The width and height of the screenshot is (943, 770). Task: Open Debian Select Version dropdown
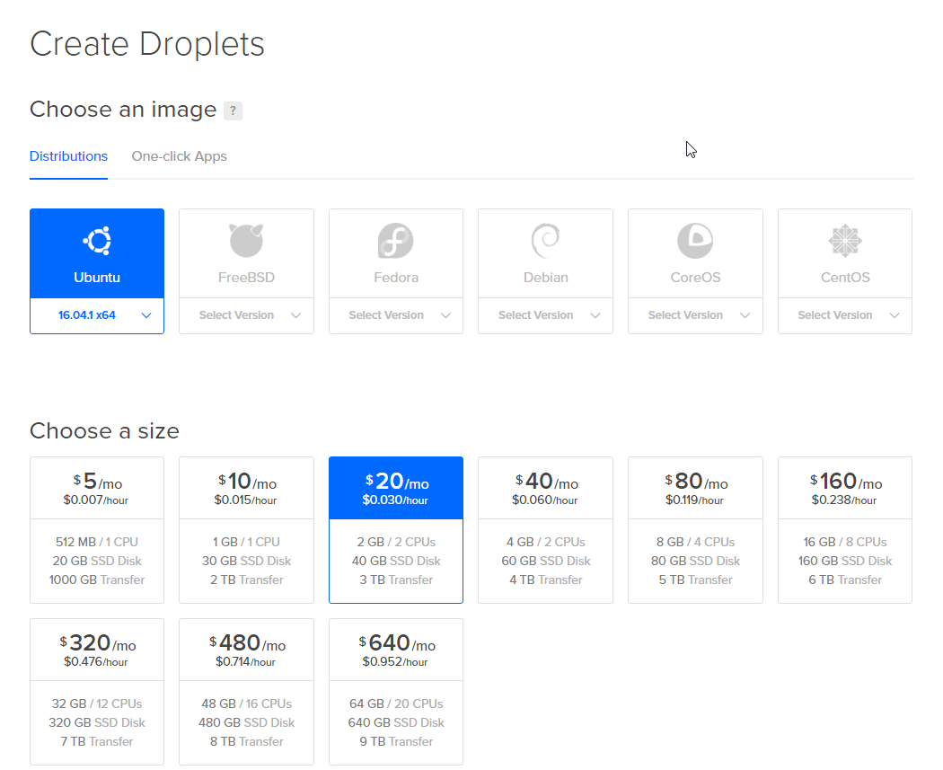click(x=545, y=315)
